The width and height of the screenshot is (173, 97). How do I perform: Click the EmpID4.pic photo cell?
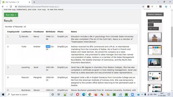63,77
